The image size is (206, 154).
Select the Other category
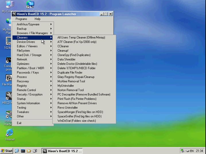coord(33,116)
